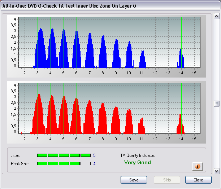This screenshot has height=189, width=221.
Task: Click the scrollbar down arrow
Action: click(217, 171)
